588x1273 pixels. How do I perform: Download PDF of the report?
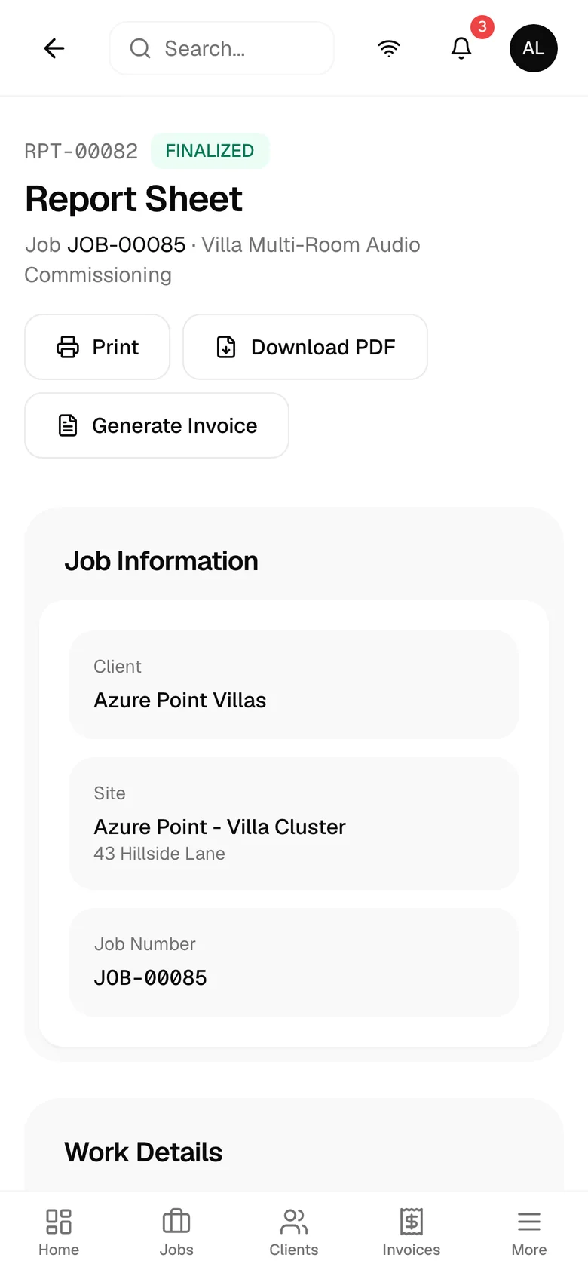coord(305,347)
